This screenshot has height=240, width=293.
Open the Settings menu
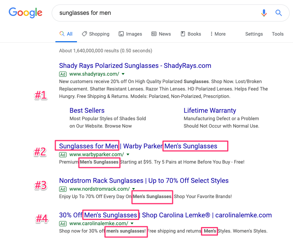pos(254,34)
